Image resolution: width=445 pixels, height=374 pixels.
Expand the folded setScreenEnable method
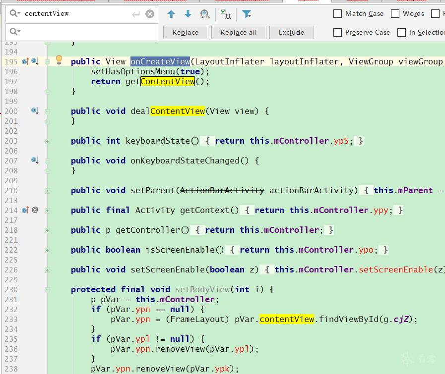pyautogui.click(x=48, y=270)
